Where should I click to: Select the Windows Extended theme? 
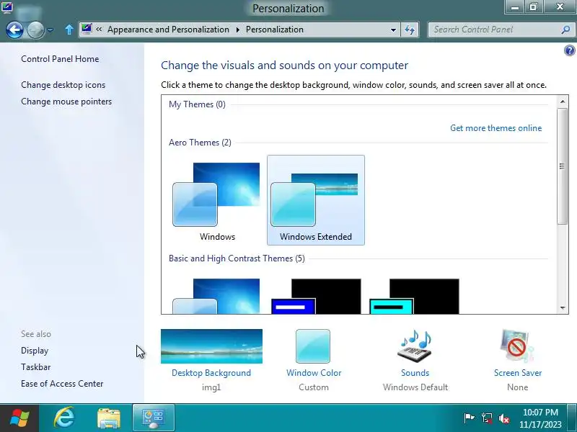(316, 200)
